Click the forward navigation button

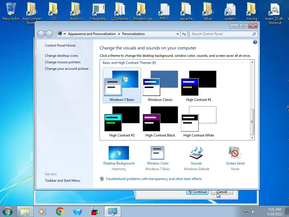point(49,34)
